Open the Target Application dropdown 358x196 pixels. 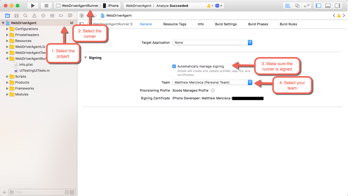click(x=212, y=43)
